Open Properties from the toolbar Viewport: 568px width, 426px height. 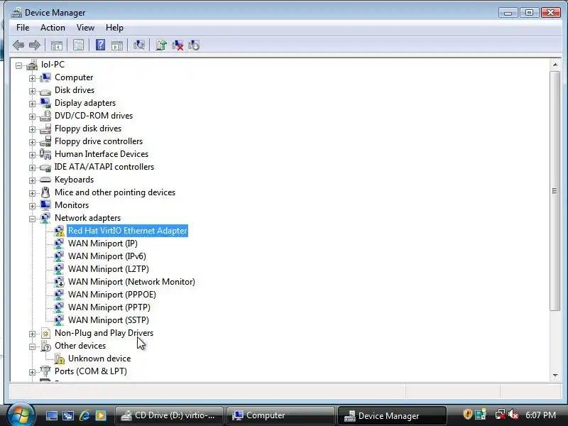(78, 45)
